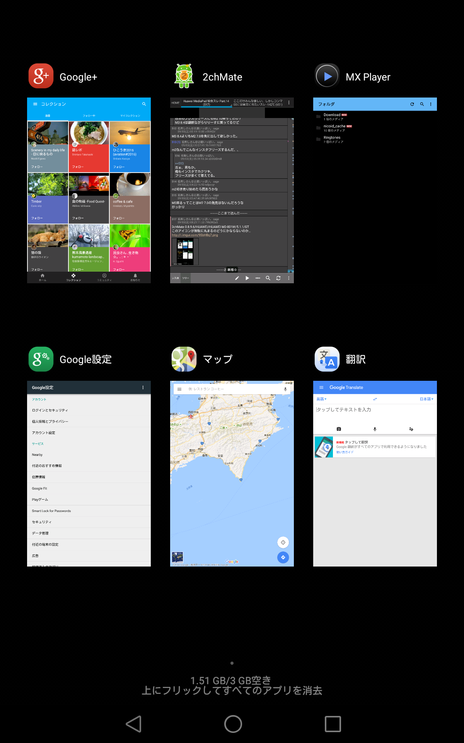Screen dimensions: 464x743
Task: Select ホーム in Google+ bottom navigation
Action: (43, 277)
